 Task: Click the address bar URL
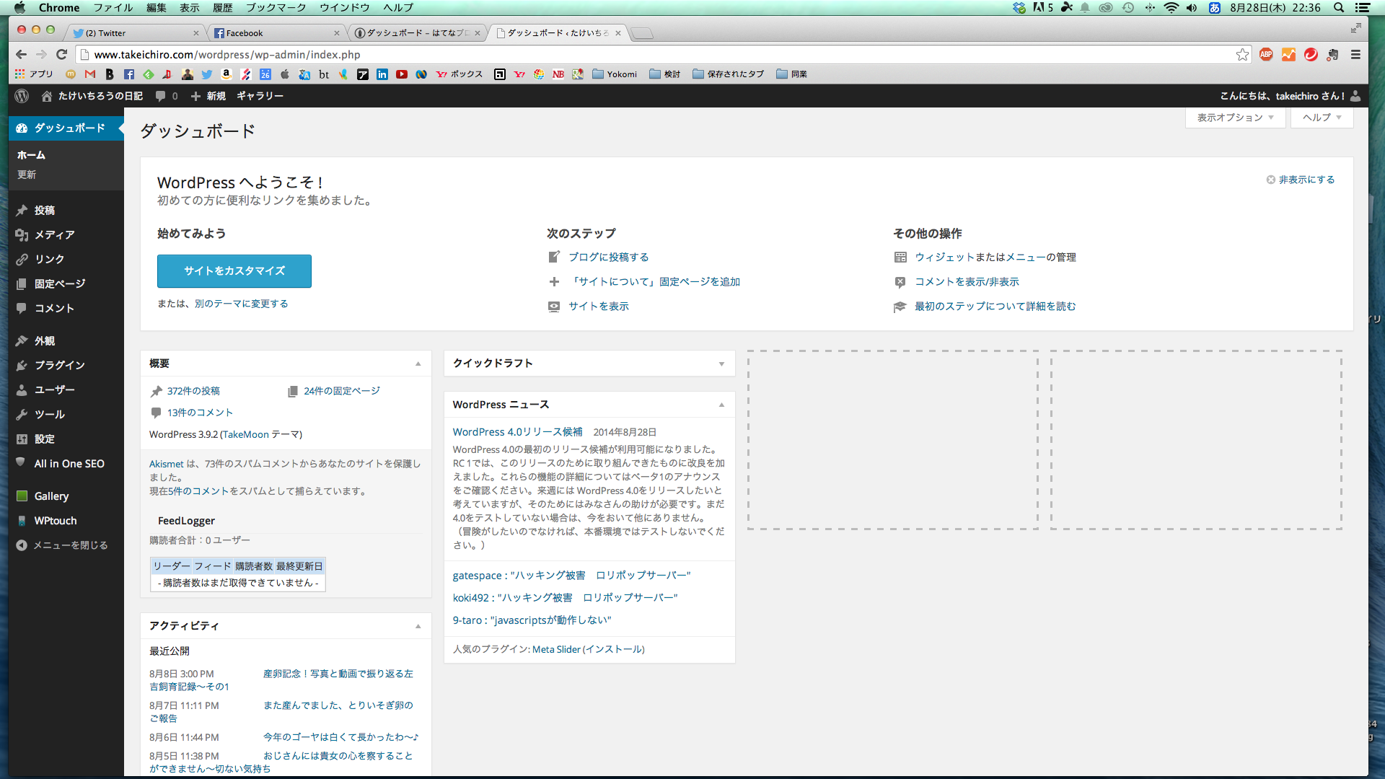tap(227, 55)
